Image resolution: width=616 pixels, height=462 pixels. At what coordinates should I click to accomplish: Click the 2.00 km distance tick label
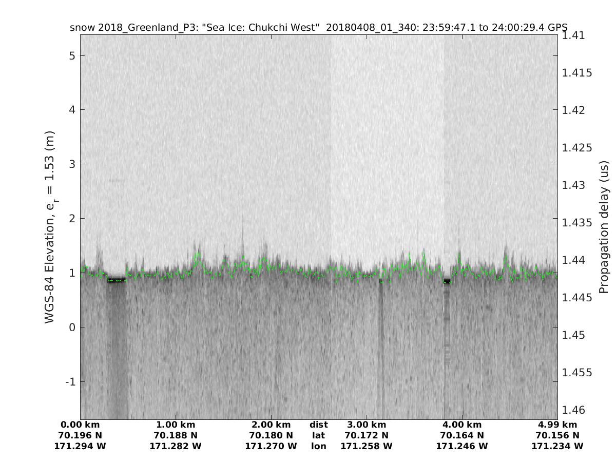tap(271, 425)
